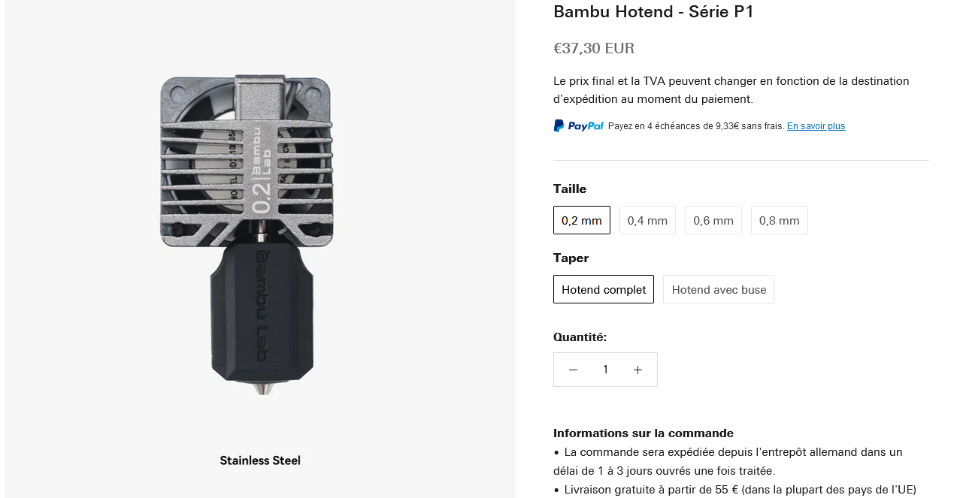Open the En savoir plus PayPal link

coord(816,126)
